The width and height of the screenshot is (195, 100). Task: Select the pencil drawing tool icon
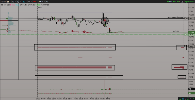point(182,2)
